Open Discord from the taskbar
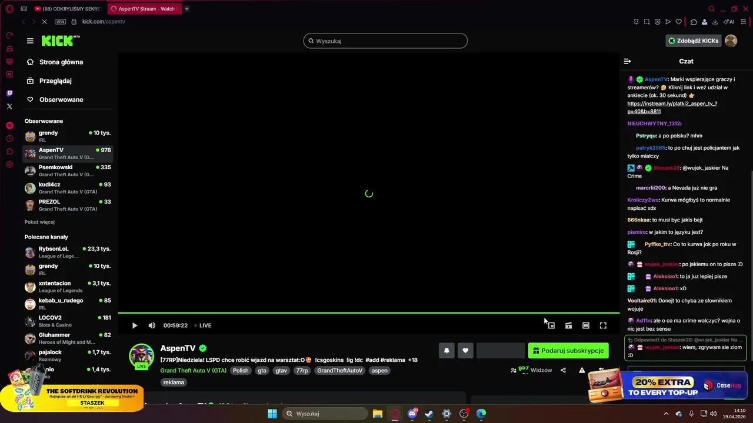The image size is (753, 423). (412, 414)
